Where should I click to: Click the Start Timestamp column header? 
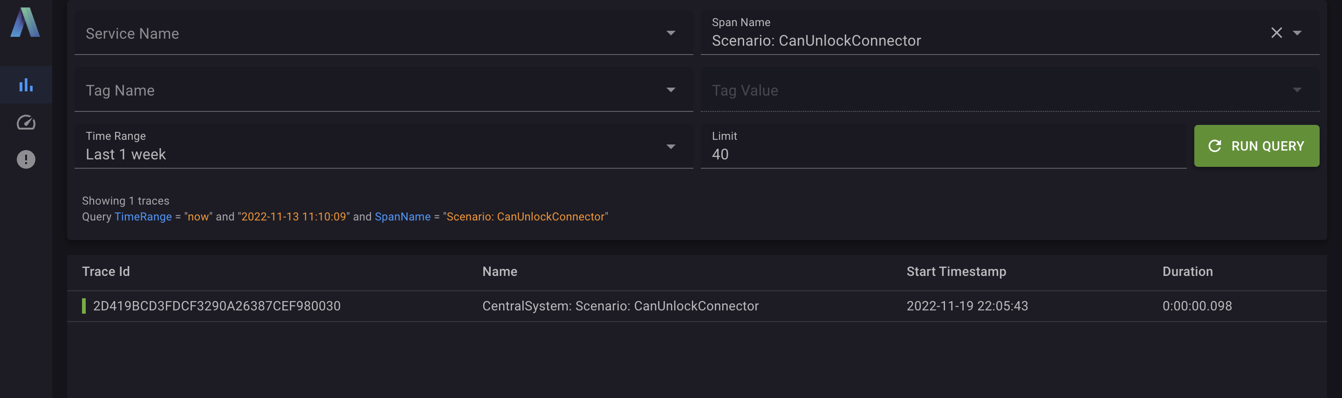[x=956, y=271]
